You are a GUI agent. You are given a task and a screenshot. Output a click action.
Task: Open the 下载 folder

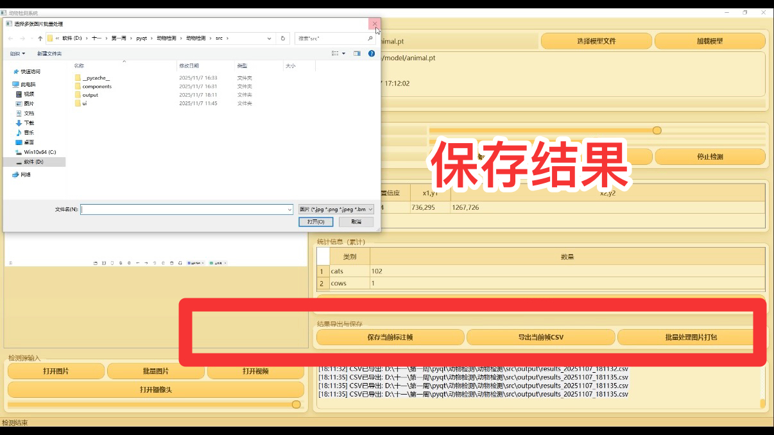pyautogui.click(x=29, y=123)
